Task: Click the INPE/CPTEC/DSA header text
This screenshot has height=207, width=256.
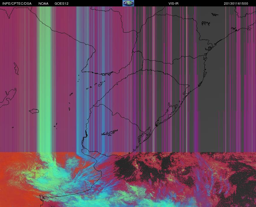Action: (17, 4)
